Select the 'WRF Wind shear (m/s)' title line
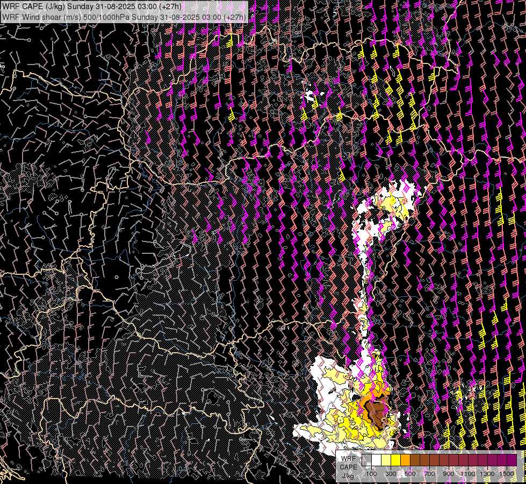 [x=124, y=17]
